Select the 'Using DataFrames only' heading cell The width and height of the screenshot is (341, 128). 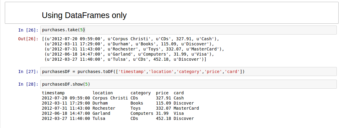[172, 13]
